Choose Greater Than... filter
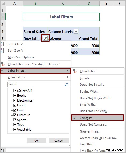 (98, 131)
